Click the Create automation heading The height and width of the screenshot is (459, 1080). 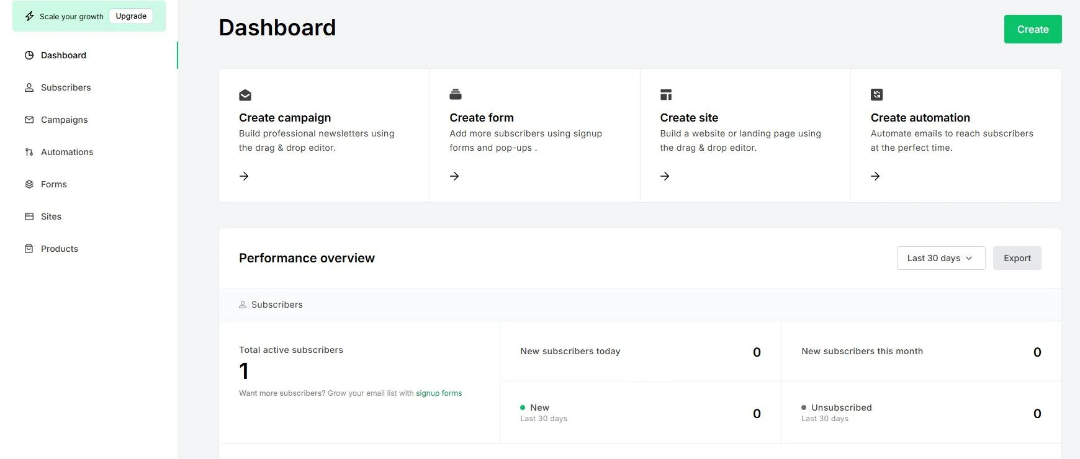920,118
